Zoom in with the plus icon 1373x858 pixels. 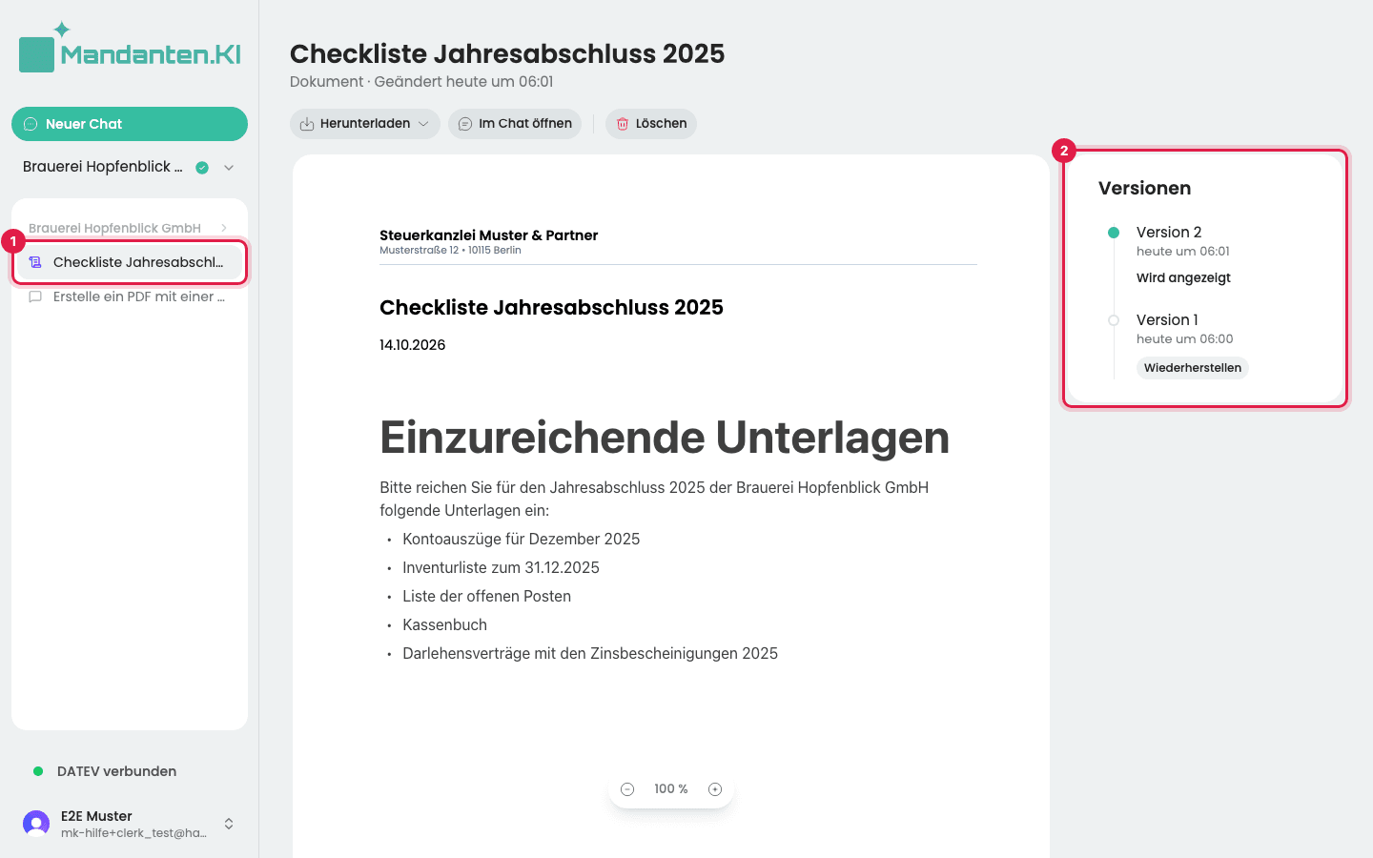[715, 789]
